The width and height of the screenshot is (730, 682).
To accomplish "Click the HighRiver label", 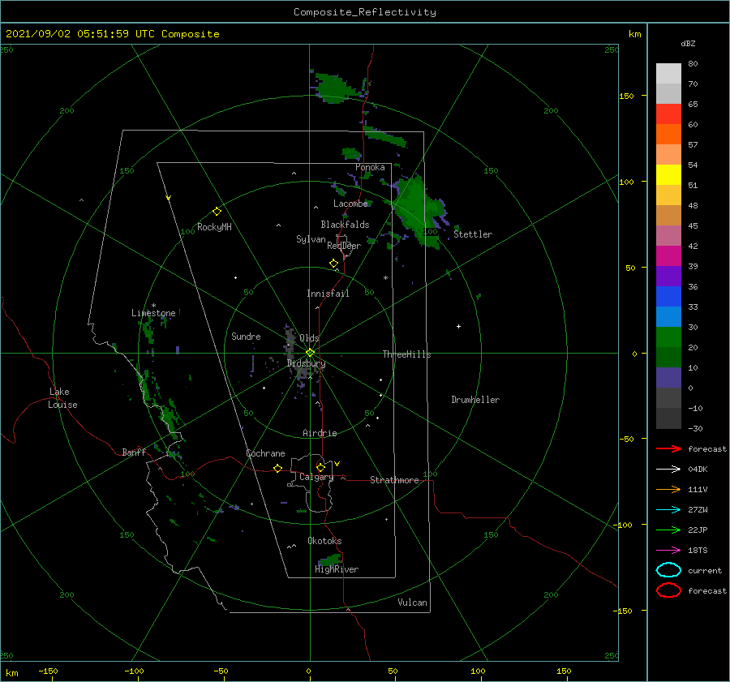I will point(337,569).
